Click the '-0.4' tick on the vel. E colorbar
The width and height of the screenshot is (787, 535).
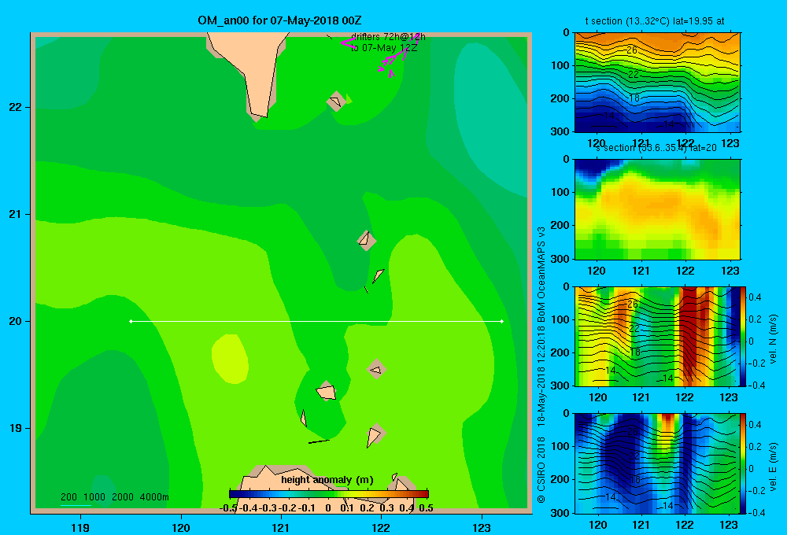[756, 512]
